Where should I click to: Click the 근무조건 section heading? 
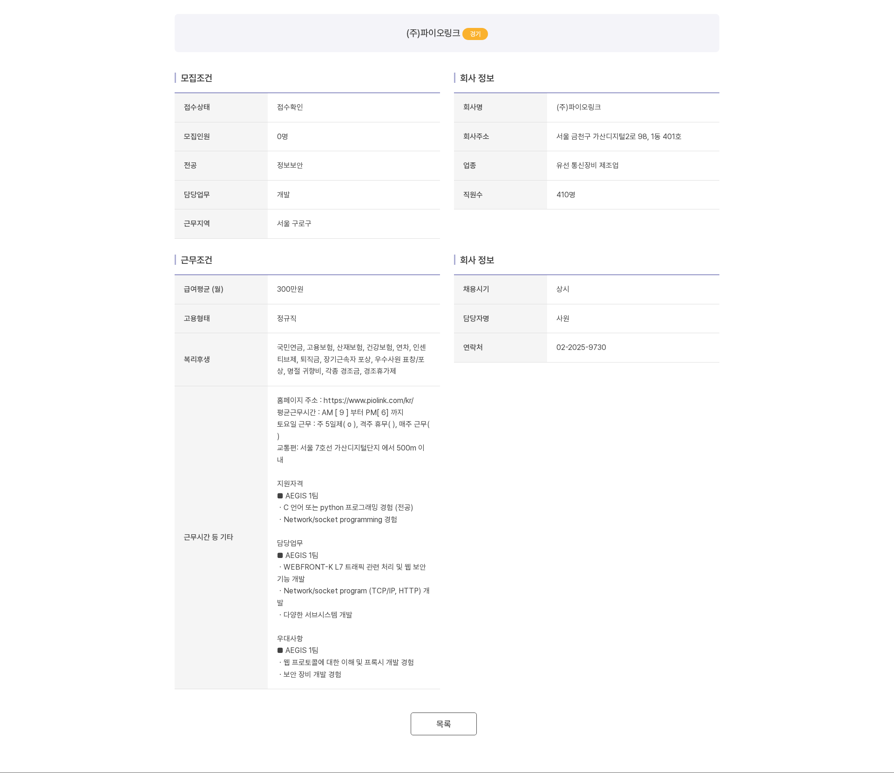(x=196, y=260)
